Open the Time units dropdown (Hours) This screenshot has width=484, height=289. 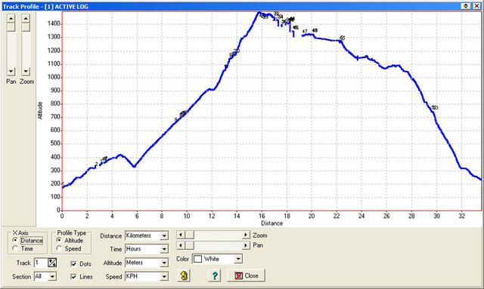tap(164, 249)
